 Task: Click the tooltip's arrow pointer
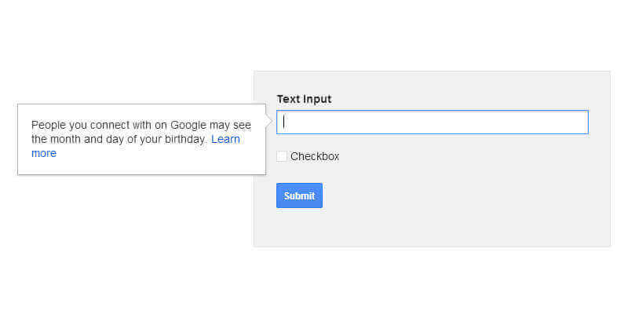click(x=269, y=122)
